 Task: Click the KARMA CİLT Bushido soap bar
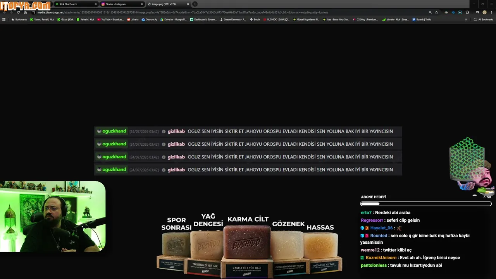(x=247, y=242)
